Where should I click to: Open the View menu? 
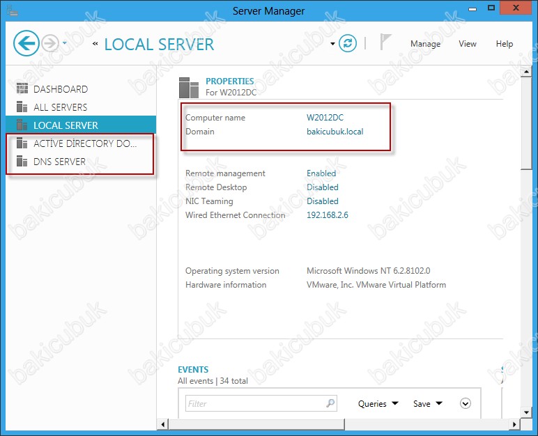click(468, 44)
